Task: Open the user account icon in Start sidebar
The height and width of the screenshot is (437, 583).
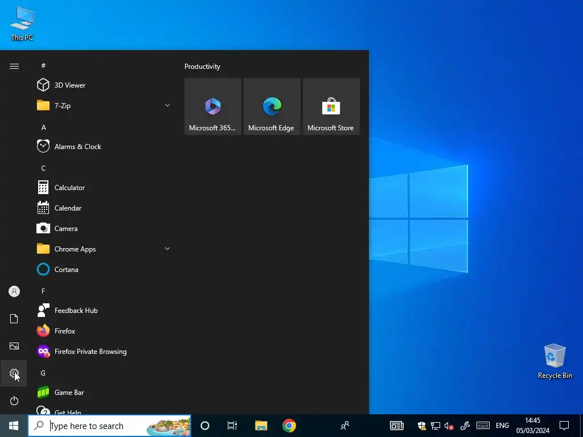Action: (x=14, y=291)
